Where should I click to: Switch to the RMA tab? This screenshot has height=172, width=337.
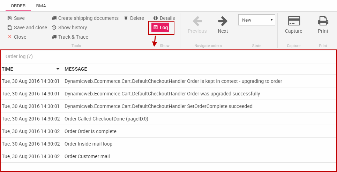tap(41, 6)
